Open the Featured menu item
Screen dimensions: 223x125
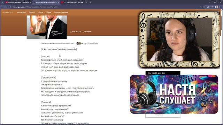pyautogui.click(x=32, y=12)
